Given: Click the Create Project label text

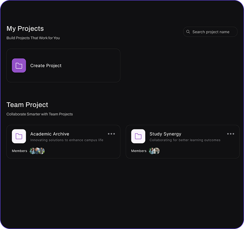Looking at the screenshot, I should 46,65.
